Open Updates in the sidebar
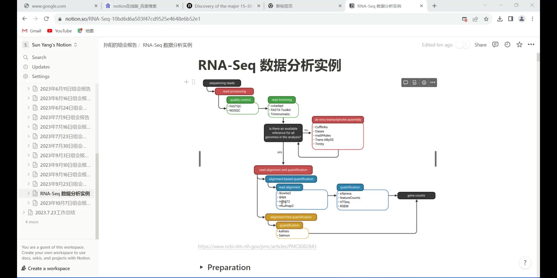557x278 pixels. (x=41, y=67)
